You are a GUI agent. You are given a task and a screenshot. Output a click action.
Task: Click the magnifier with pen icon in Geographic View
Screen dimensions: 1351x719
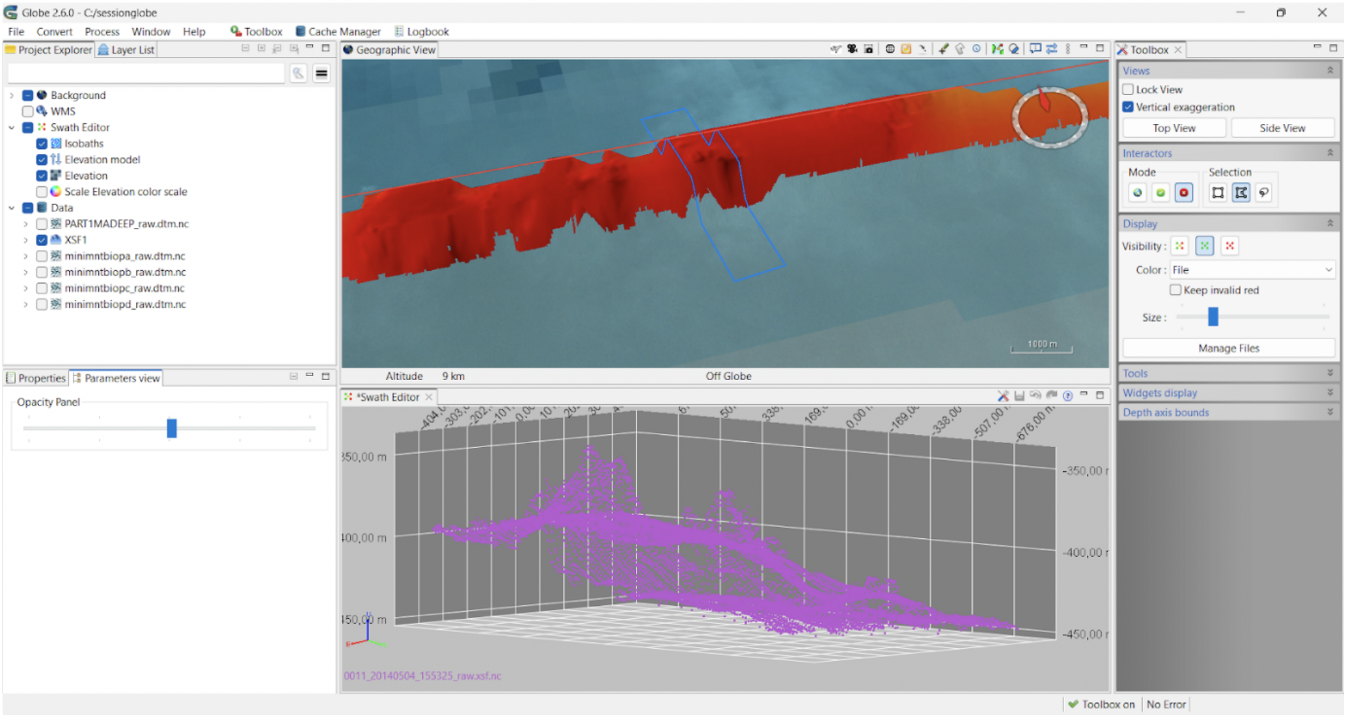pyautogui.click(x=1014, y=49)
